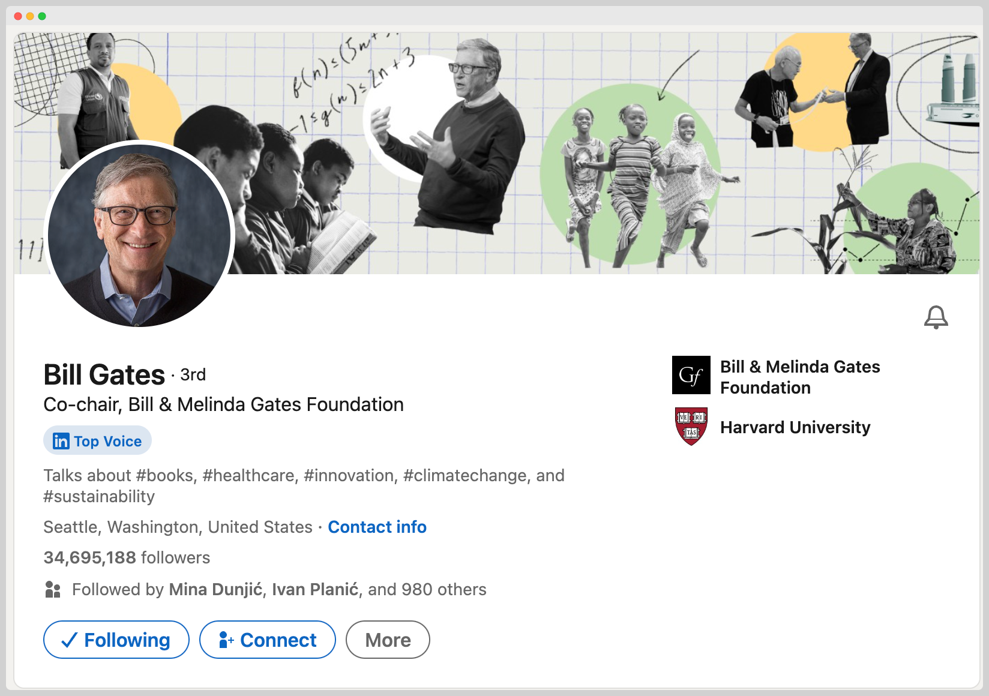
Task: Open Bill Gates profile photo
Action: pos(139,234)
